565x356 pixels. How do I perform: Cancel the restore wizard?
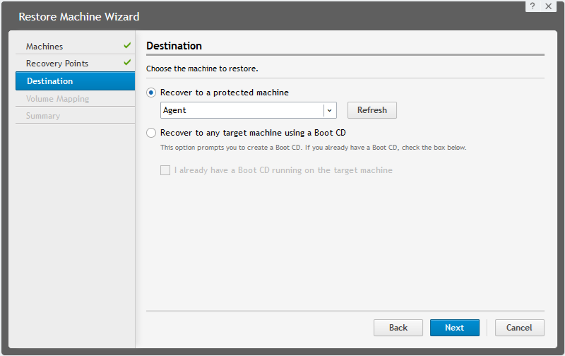click(x=519, y=328)
